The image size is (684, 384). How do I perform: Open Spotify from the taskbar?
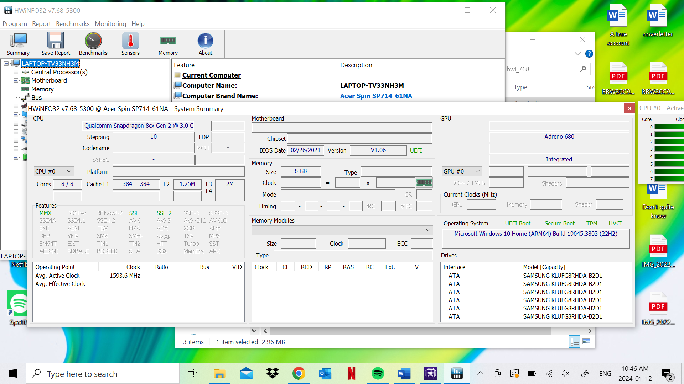(378, 373)
